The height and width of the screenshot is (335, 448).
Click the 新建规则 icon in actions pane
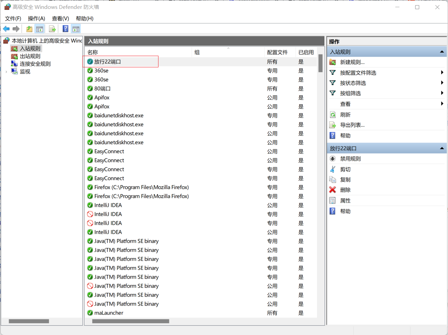point(333,62)
